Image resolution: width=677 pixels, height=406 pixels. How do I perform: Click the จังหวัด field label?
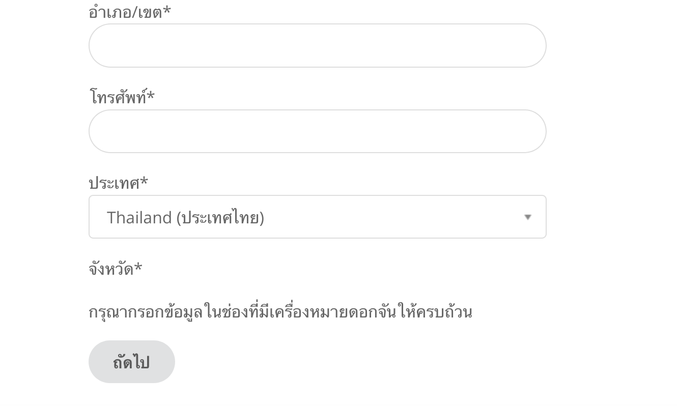click(x=111, y=268)
